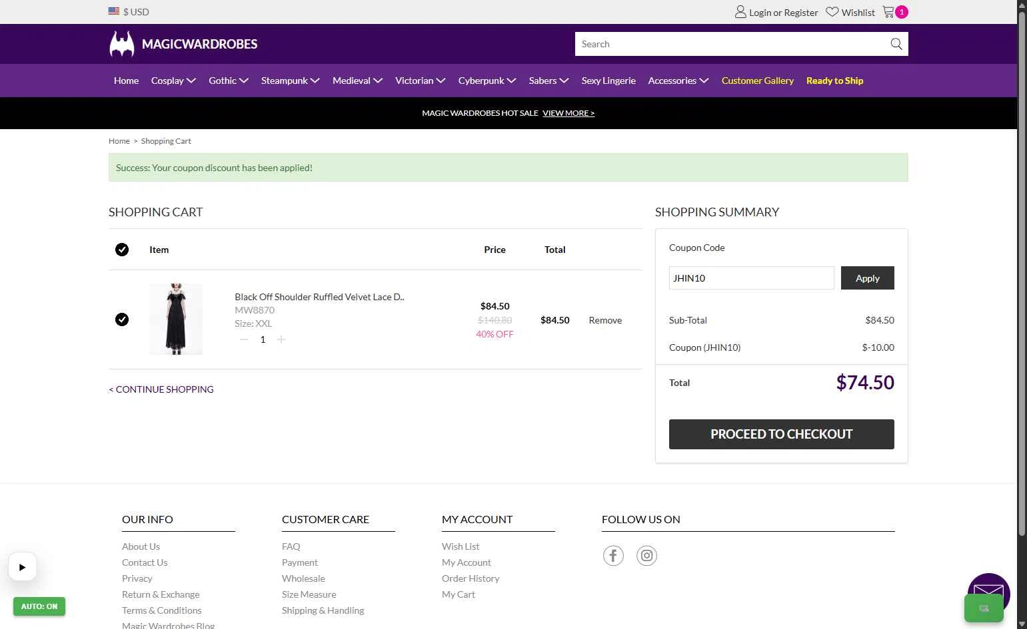Click the green chat widget button
The height and width of the screenshot is (629, 1027).
coord(984,608)
